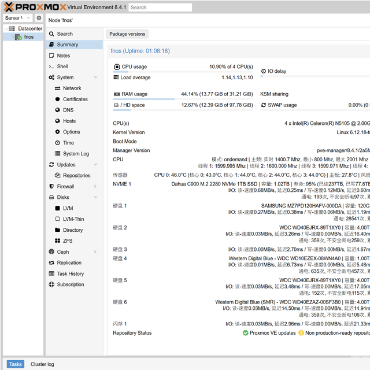This screenshot has height=370, width=370.
Task: Click the NVME 1 row label
Action: [x=122, y=184]
